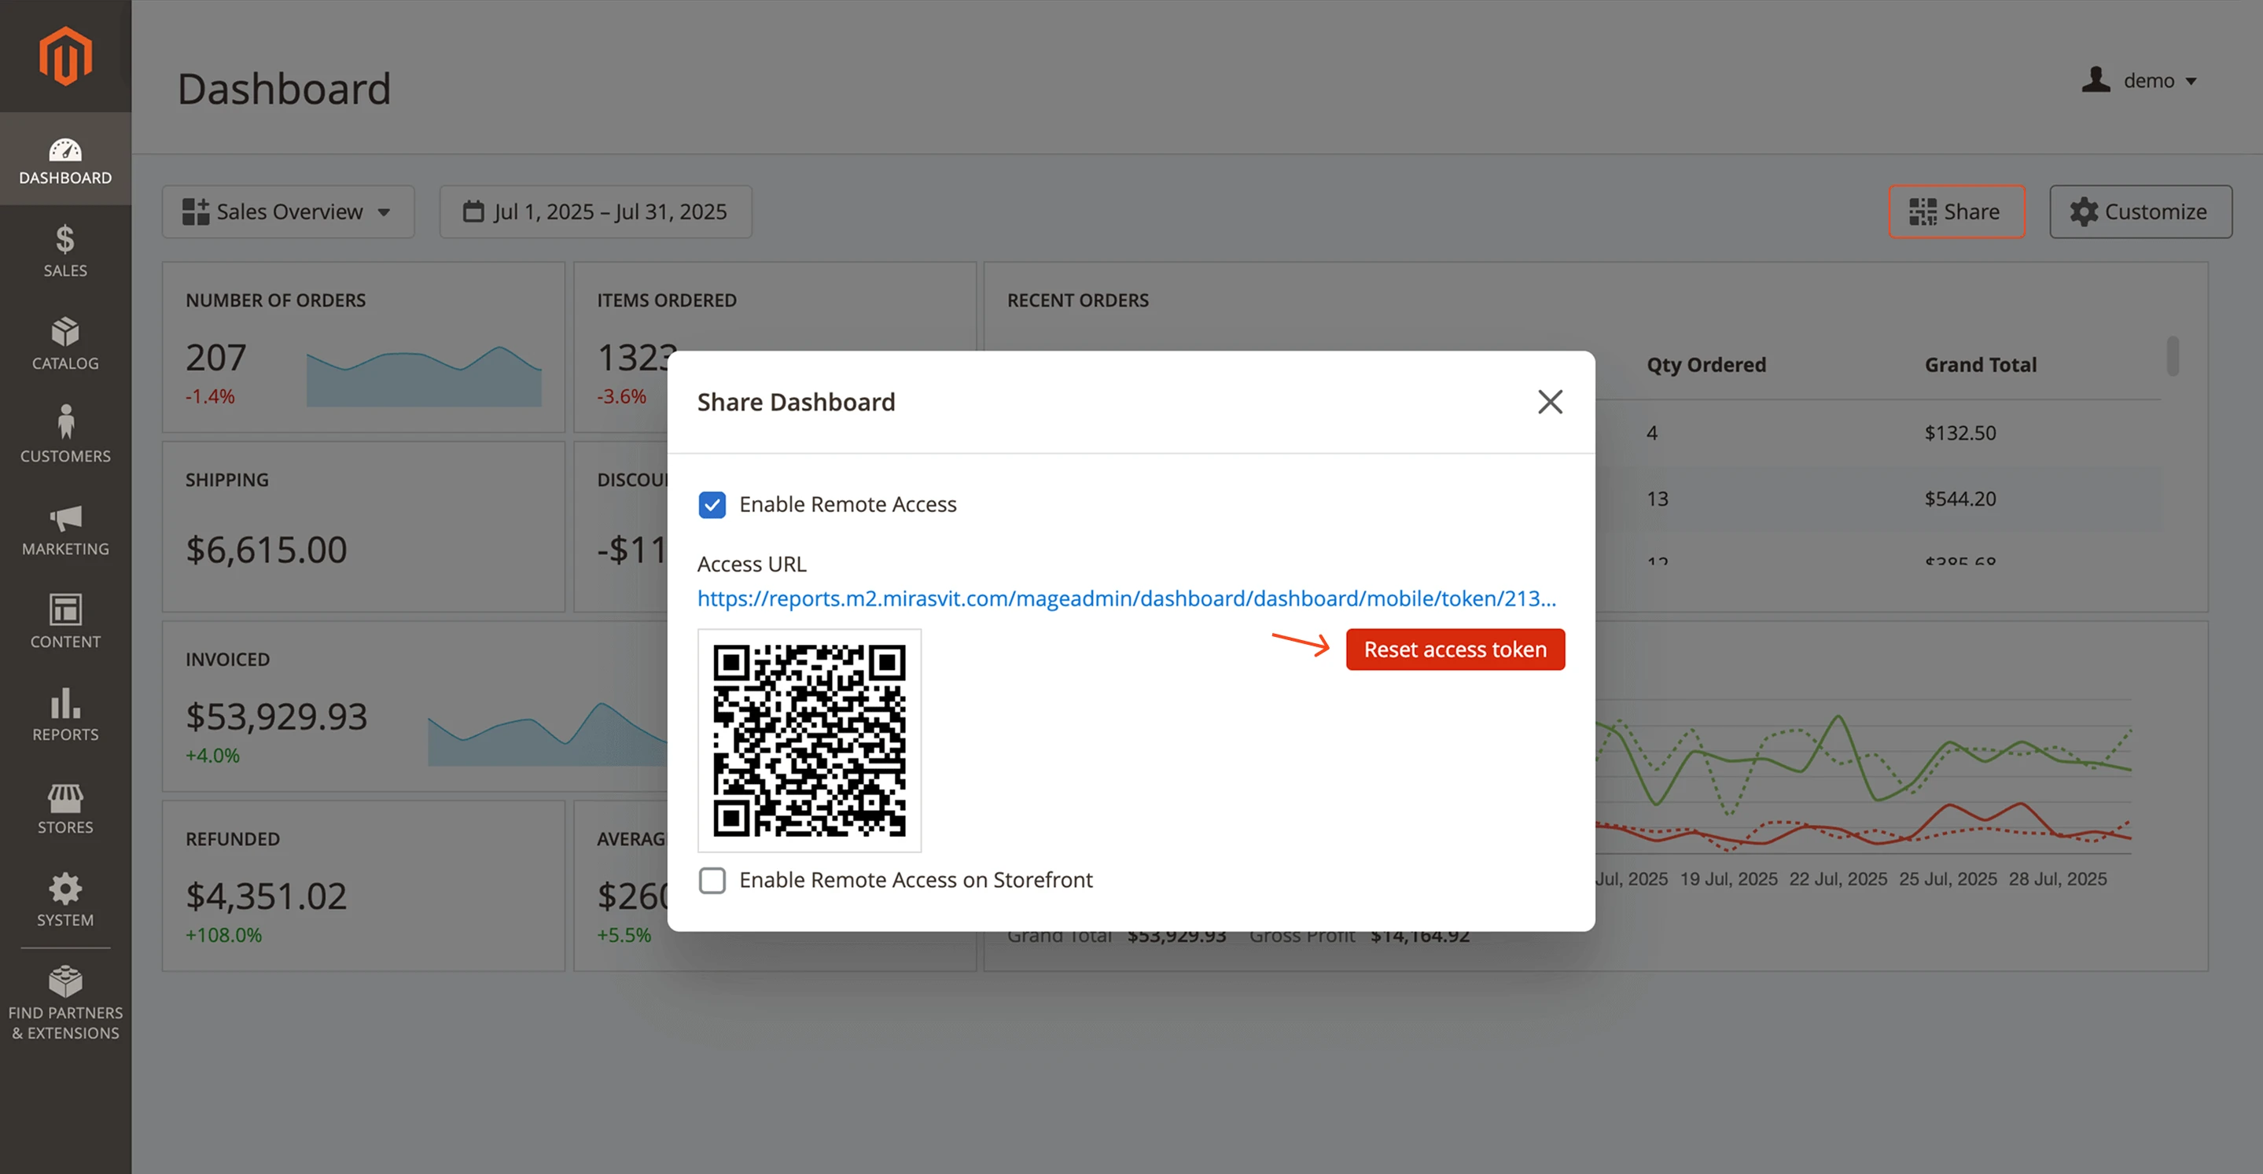Open the Sales Overview widget dropdown

click(287, 211)
